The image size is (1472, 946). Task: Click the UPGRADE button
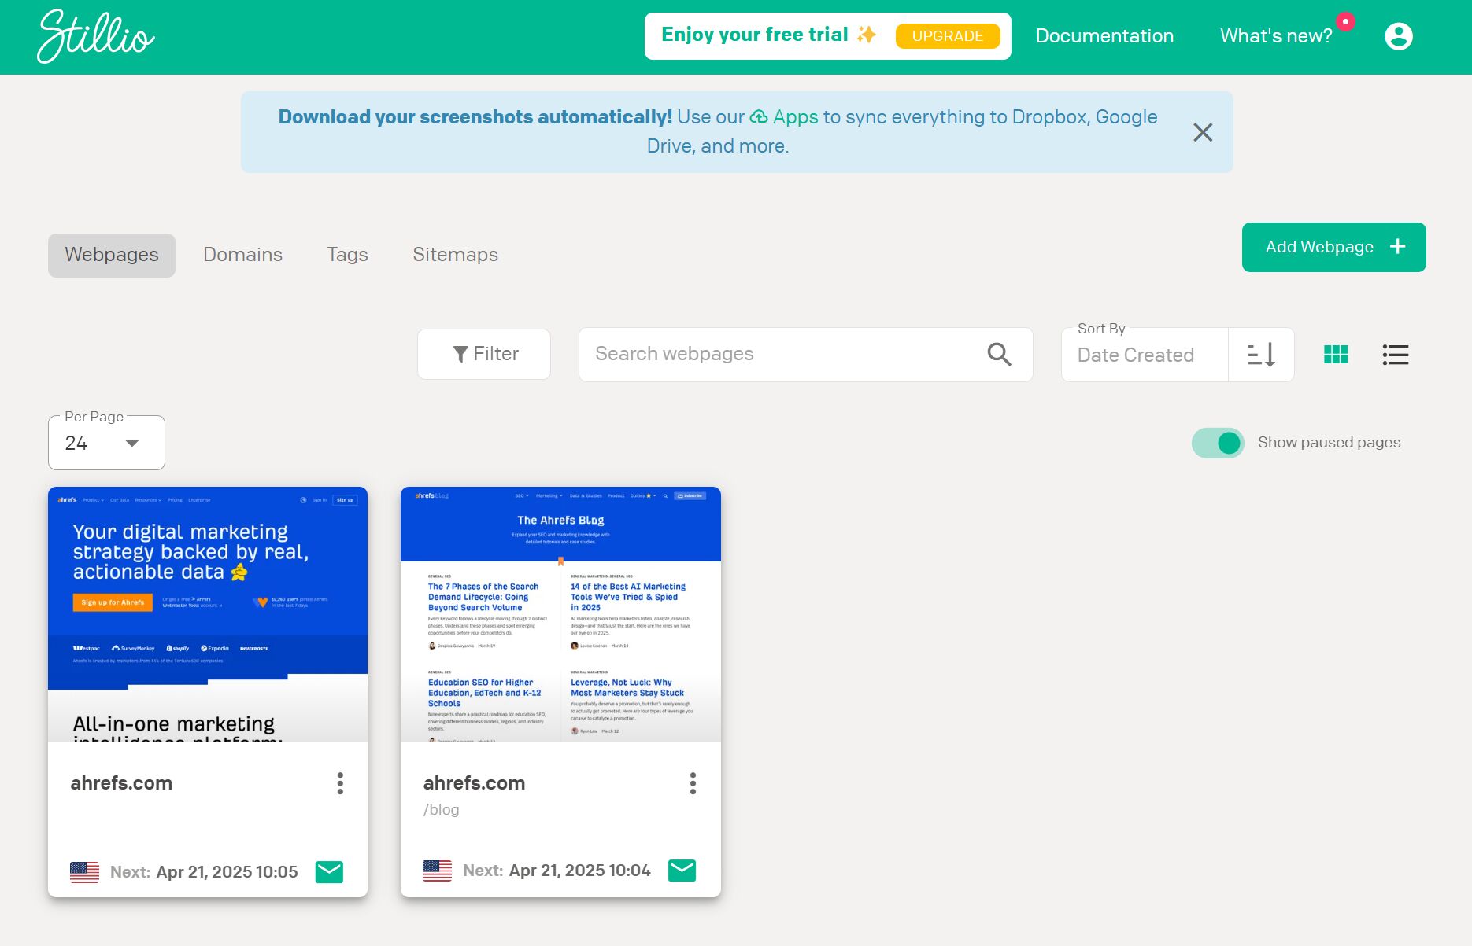pyautogui.click(x=948, y=36)
